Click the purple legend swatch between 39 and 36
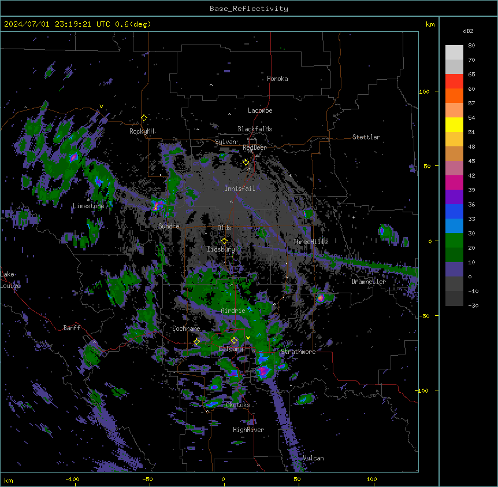 coord(454,197)
